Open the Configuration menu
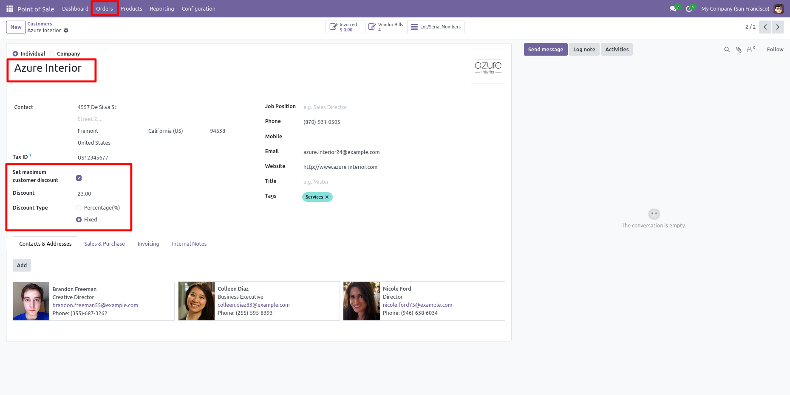Screen dimensions: 790x395 (198, 8)
